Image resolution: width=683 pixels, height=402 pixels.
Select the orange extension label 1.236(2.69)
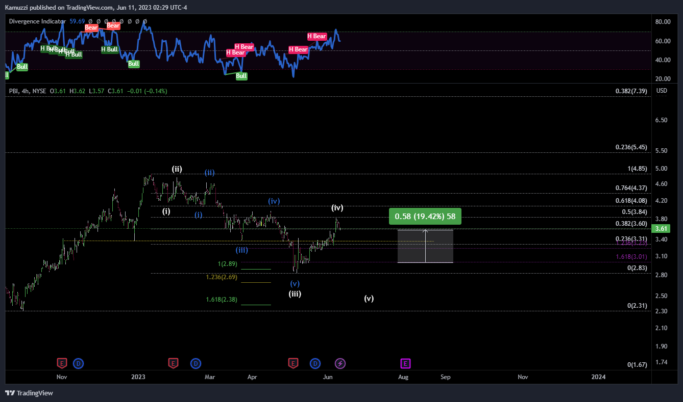tap(222, 277)
